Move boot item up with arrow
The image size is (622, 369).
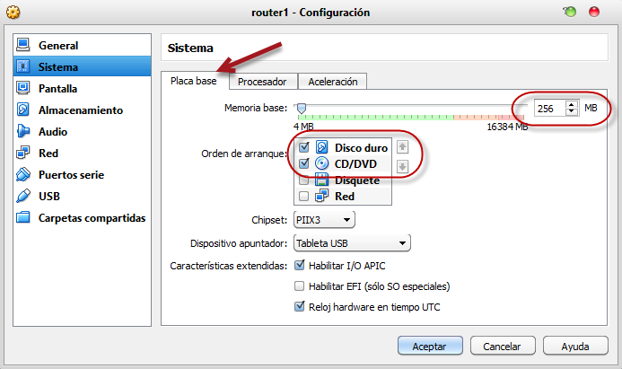(403, 147)
